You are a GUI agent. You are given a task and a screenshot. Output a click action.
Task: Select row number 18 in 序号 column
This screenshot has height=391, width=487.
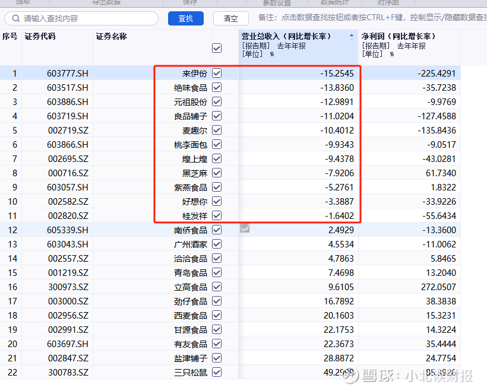pyautogui.click(x=12, y=316)
